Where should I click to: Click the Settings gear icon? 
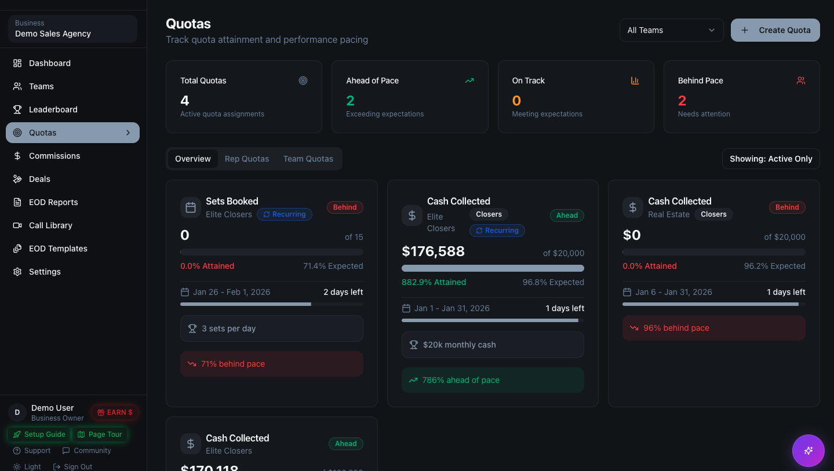[17, 272]
